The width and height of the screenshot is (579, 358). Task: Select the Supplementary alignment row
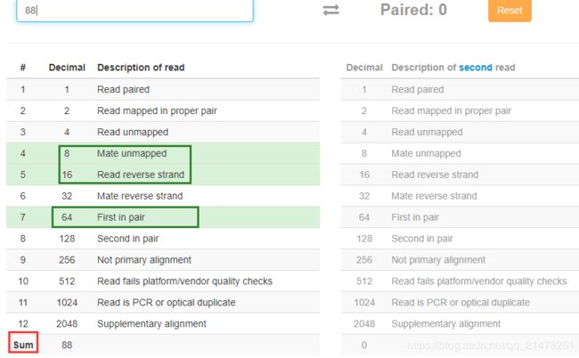[x=163, y=323]
